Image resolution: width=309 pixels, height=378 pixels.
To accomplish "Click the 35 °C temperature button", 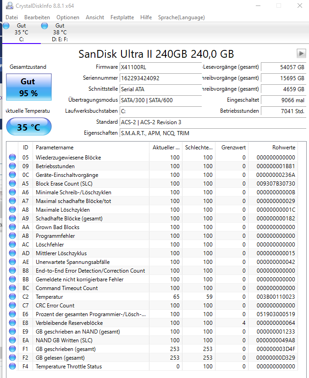I will pos(29,127).
